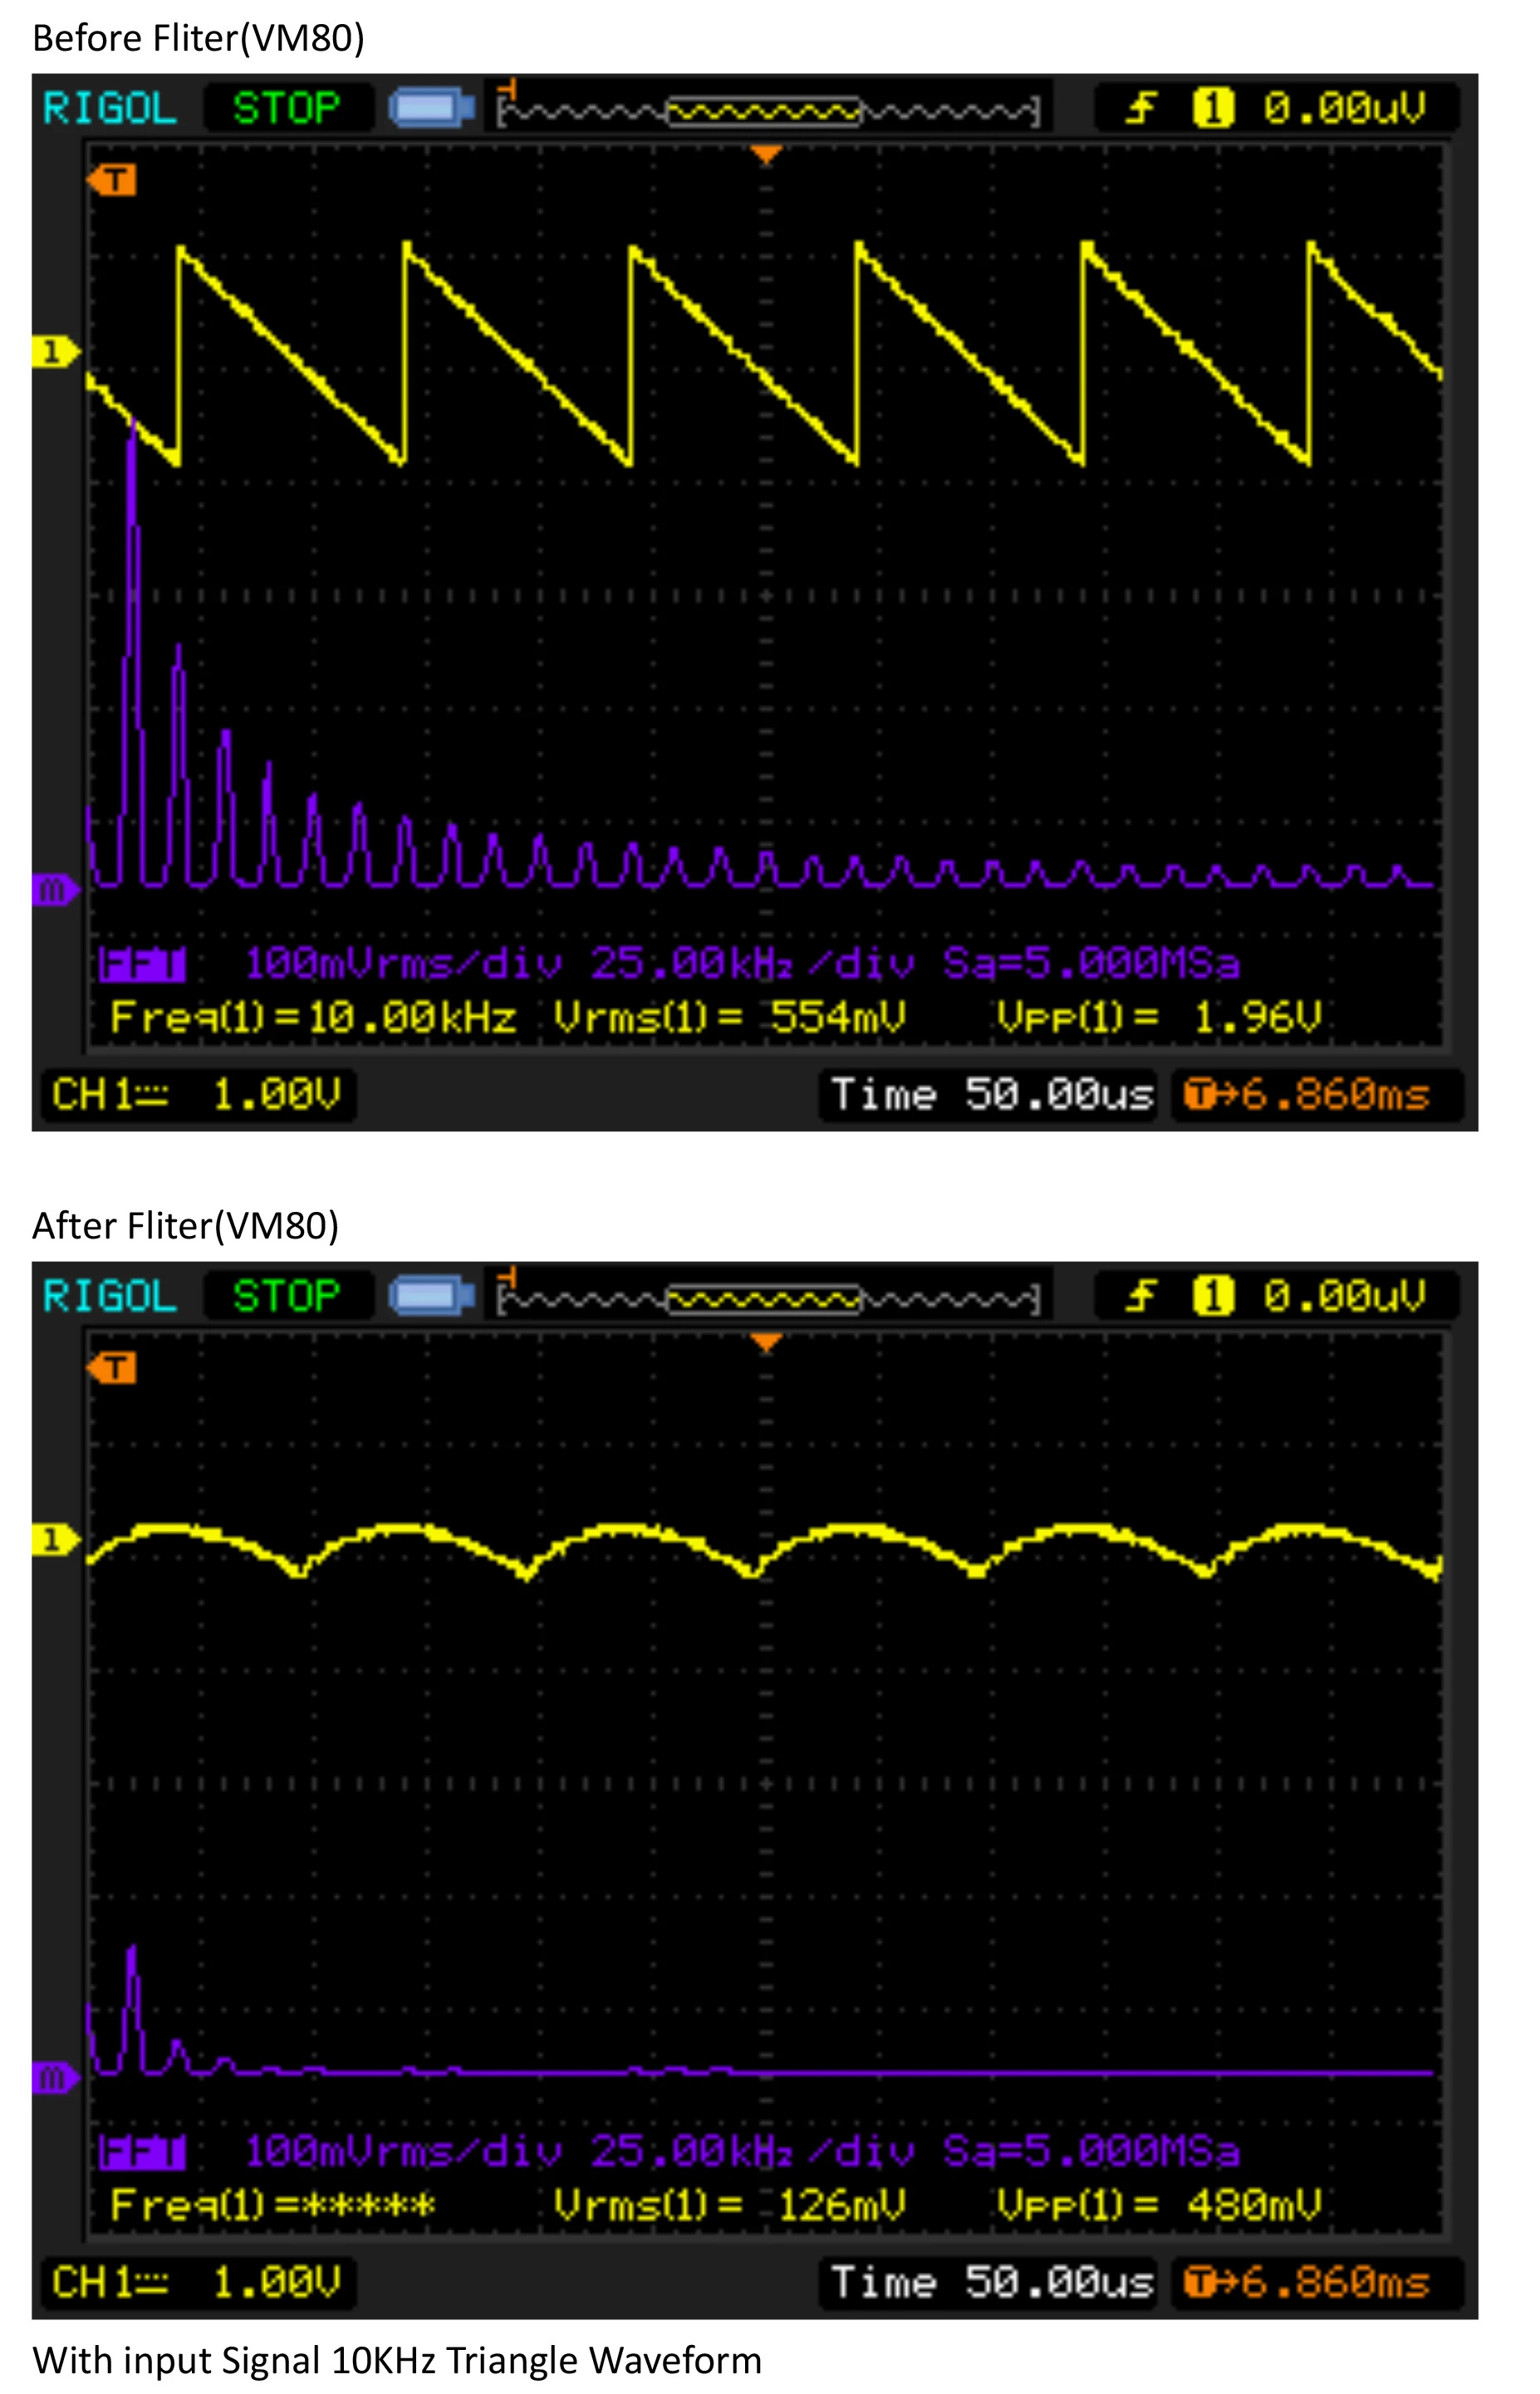Image resolution: width=1540 pixels, height=2394 pixels.
Task: Click the green STOP status in the bottom scope
Action: [286, 1296]
